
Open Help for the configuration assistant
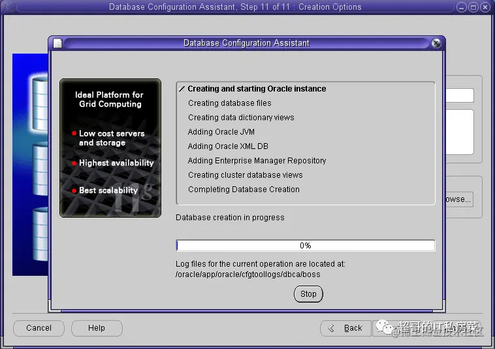pyautogui.click(x=97, y=328)
